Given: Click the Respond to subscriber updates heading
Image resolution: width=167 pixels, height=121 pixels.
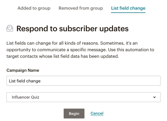Looking at the screenshot, I should pos(72,28).
